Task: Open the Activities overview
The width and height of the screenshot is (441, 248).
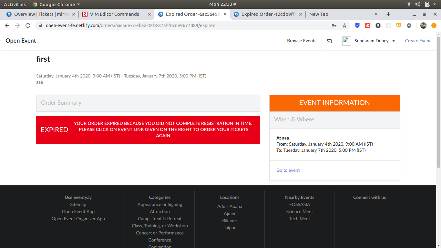Action: point(15,4)
